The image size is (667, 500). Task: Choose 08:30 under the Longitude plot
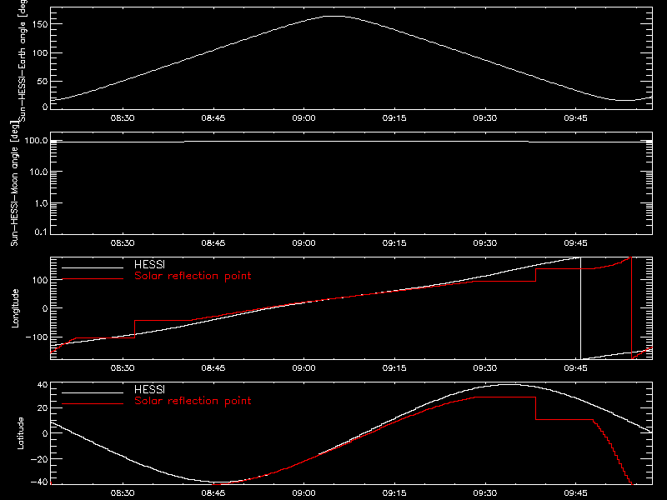coord(123,367)
